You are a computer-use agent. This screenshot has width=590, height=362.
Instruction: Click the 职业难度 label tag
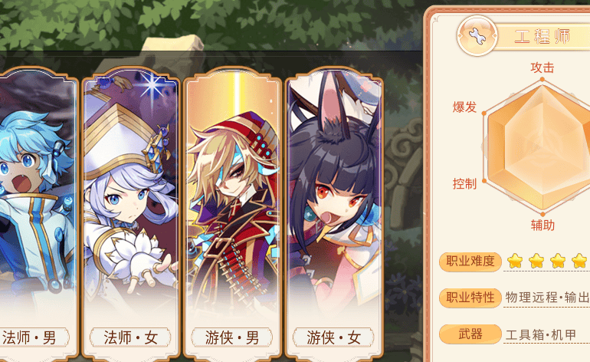470,261
